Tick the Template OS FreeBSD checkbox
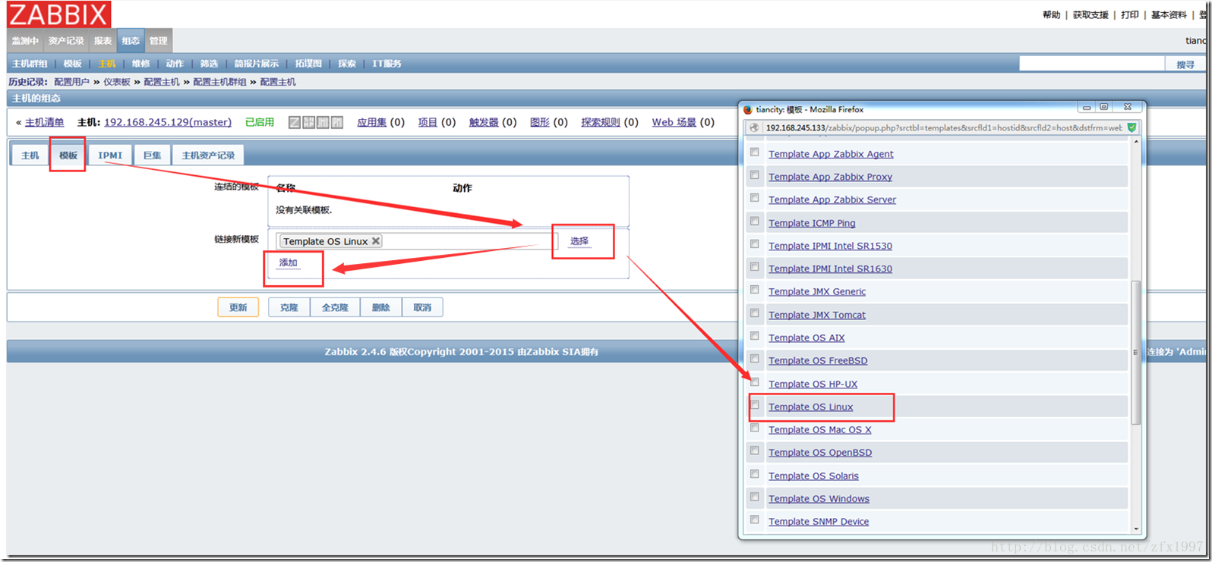Viewport: 1212px width, 562px height. click(x=754, y=359)
